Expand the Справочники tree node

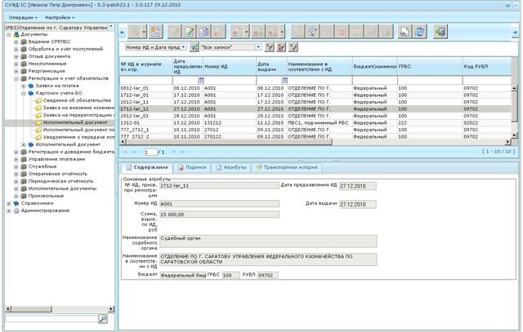9,203
